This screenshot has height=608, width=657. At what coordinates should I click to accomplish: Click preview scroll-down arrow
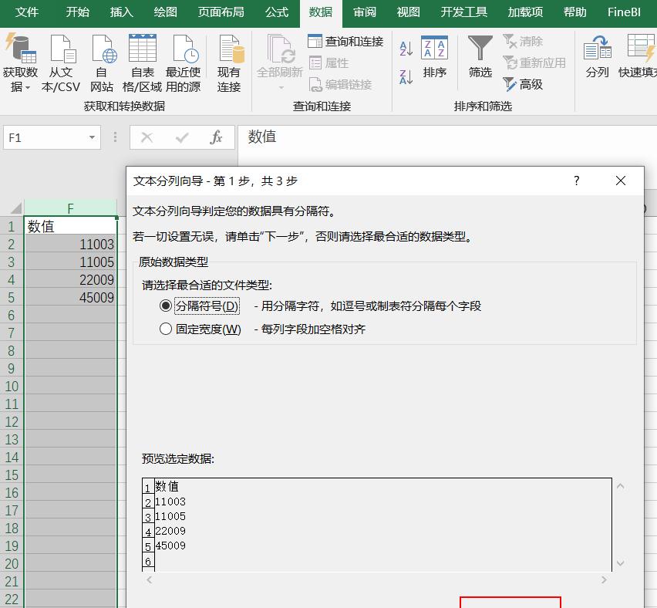click(x=621, y=563)
